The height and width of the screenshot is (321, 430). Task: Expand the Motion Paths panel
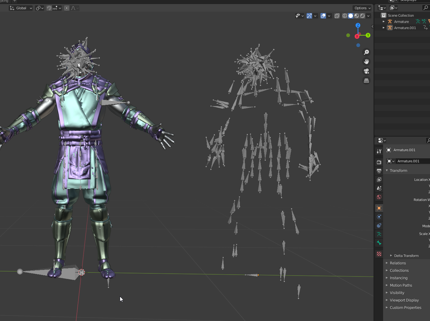click(x=387, y=285)
